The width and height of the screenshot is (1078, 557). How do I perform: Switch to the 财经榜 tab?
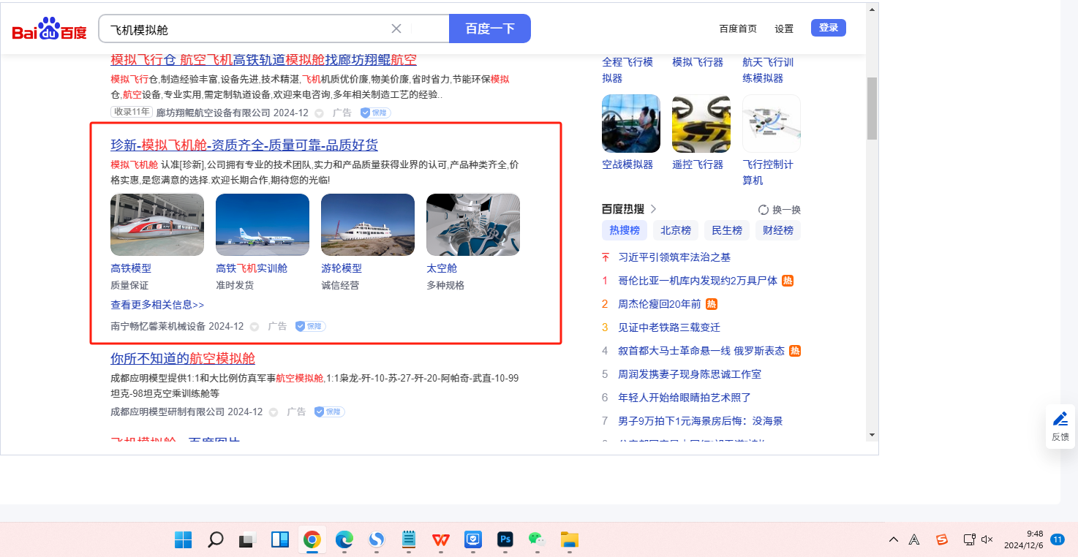(x=778, y=230)
